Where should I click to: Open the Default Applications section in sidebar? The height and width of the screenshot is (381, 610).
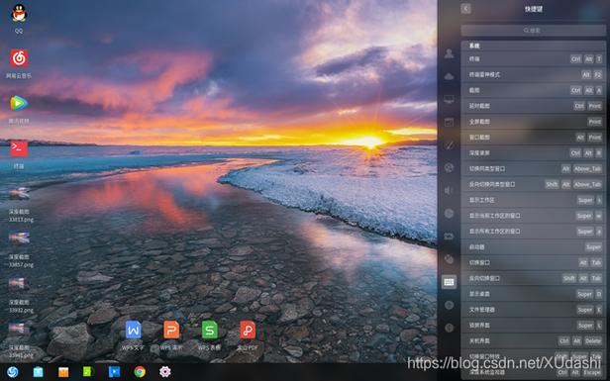449,122
